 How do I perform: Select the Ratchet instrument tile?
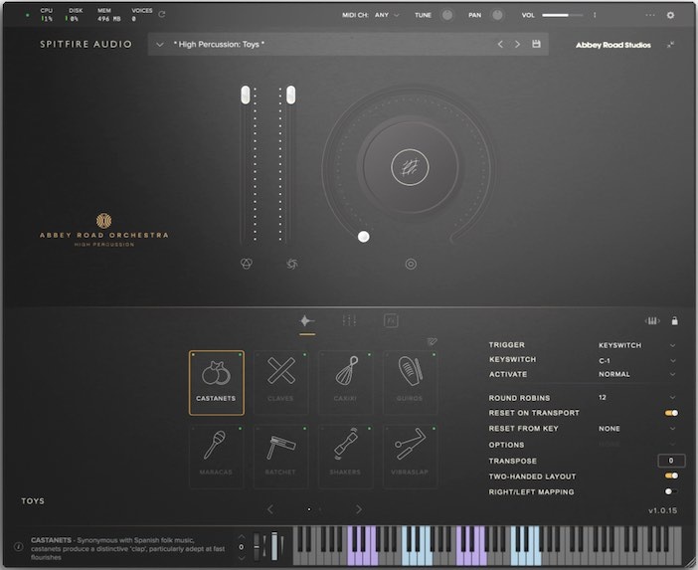[281, 457]
